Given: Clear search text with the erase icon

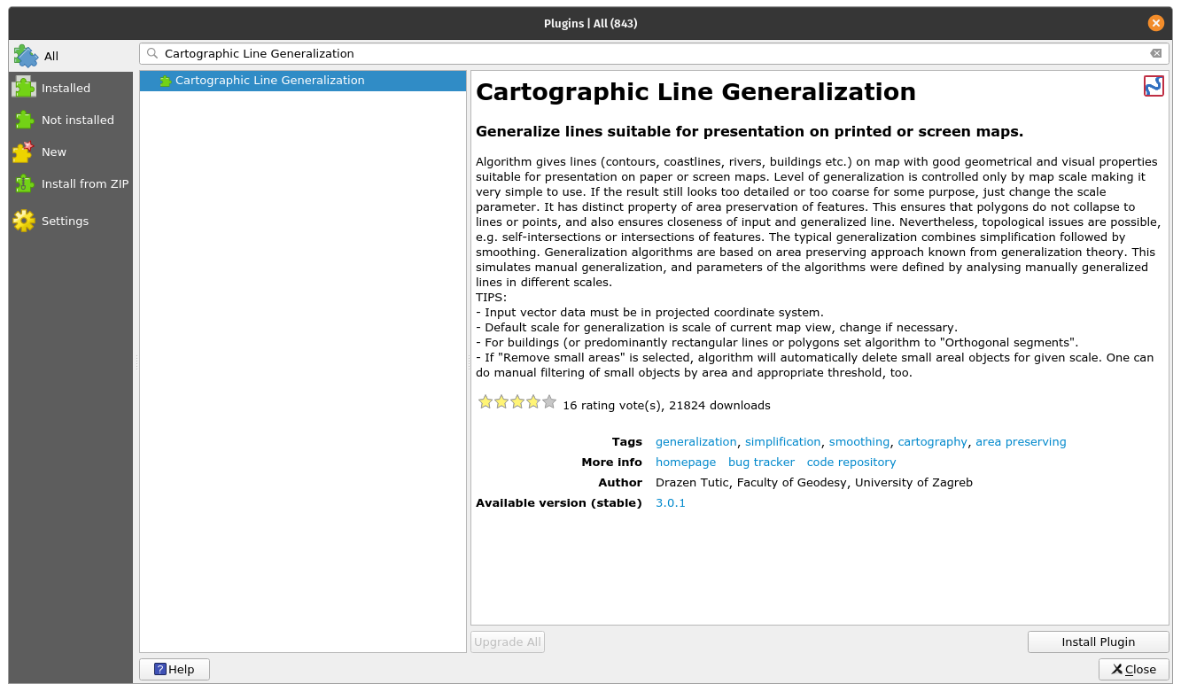Looking at the screenshot, I should tap(1155, 53).
